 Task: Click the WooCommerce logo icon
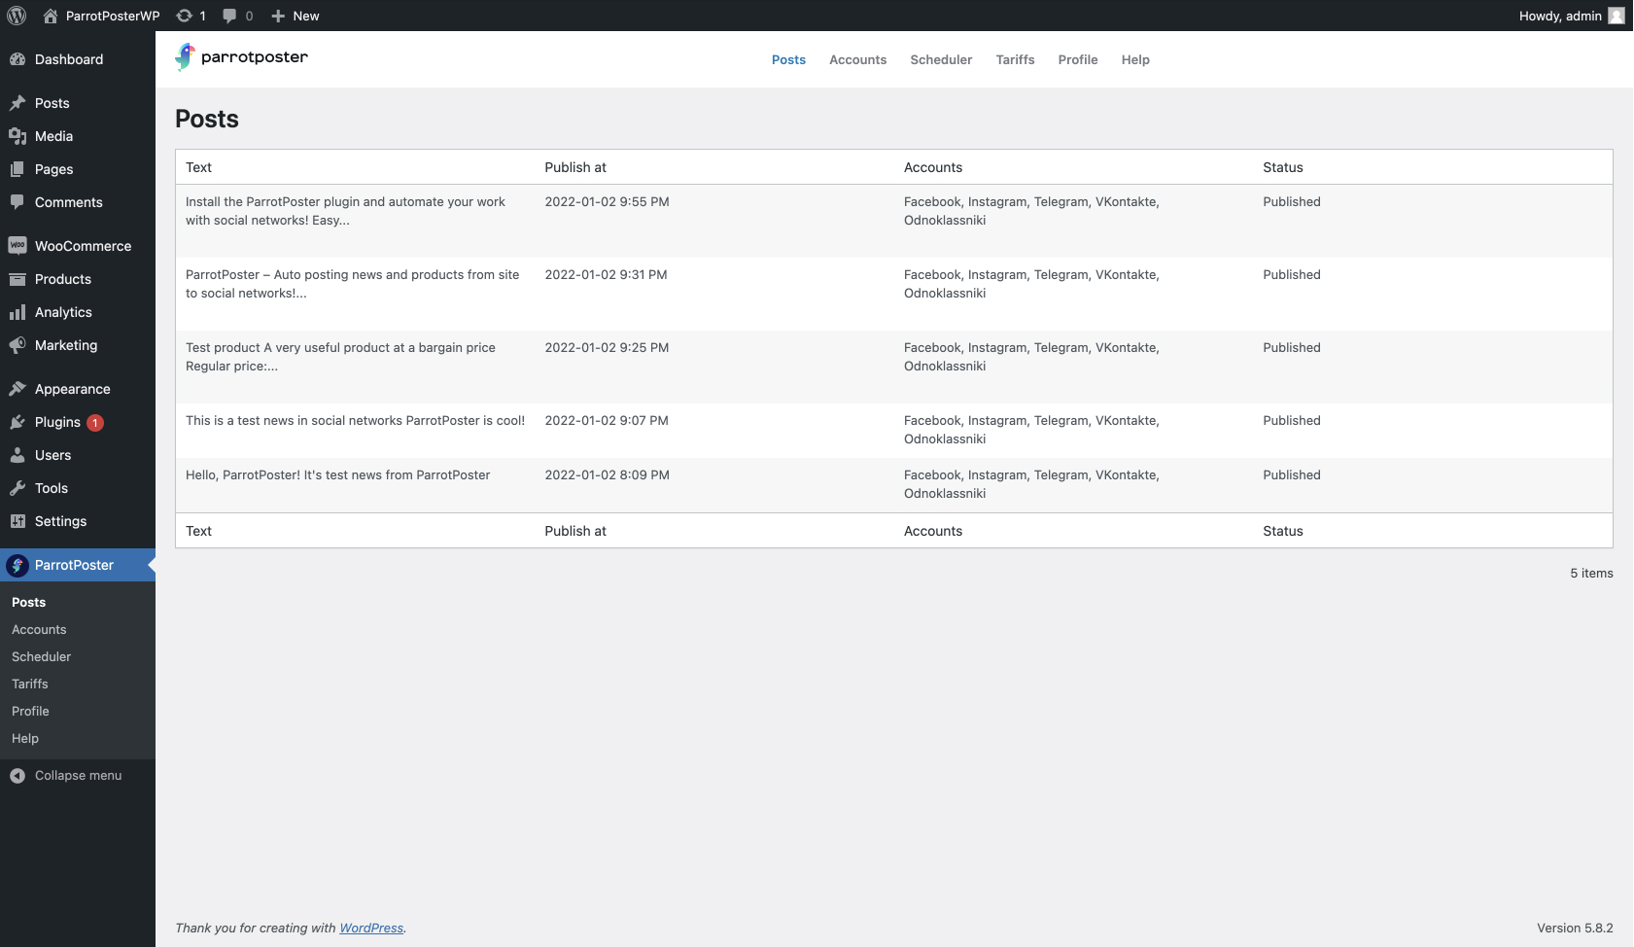(x=17, y=246)
